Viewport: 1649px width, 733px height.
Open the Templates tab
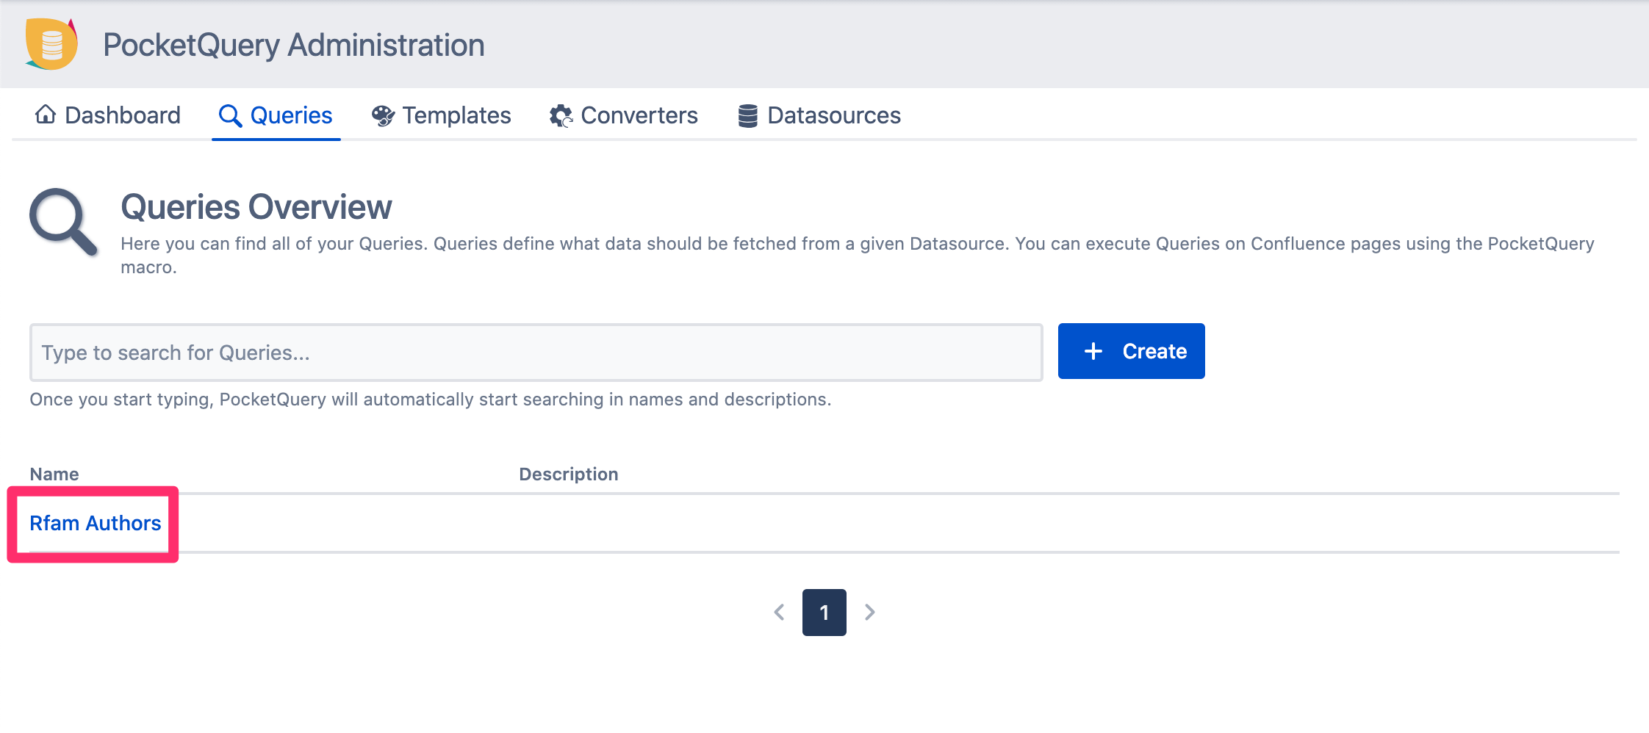441,115
